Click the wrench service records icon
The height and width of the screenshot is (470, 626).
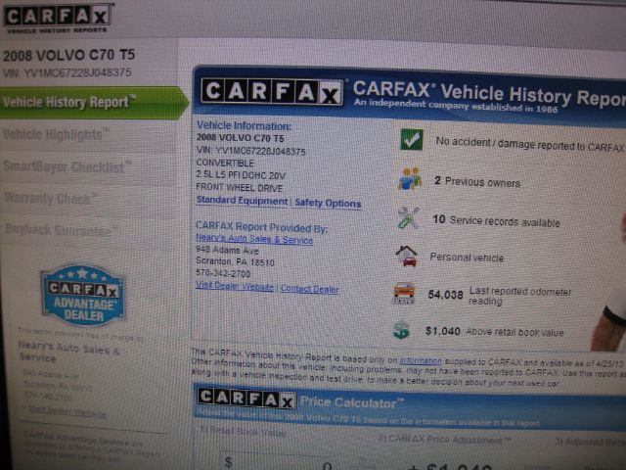click(408, 218)
